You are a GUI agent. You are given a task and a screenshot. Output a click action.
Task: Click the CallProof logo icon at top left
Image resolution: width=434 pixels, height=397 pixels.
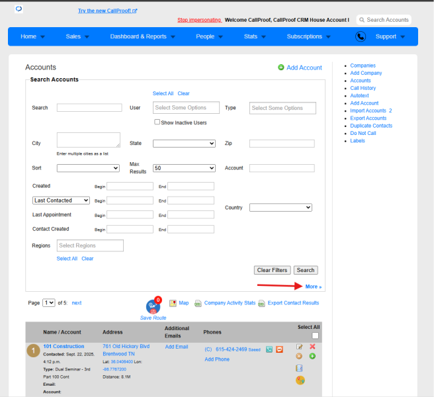point(19,9)
